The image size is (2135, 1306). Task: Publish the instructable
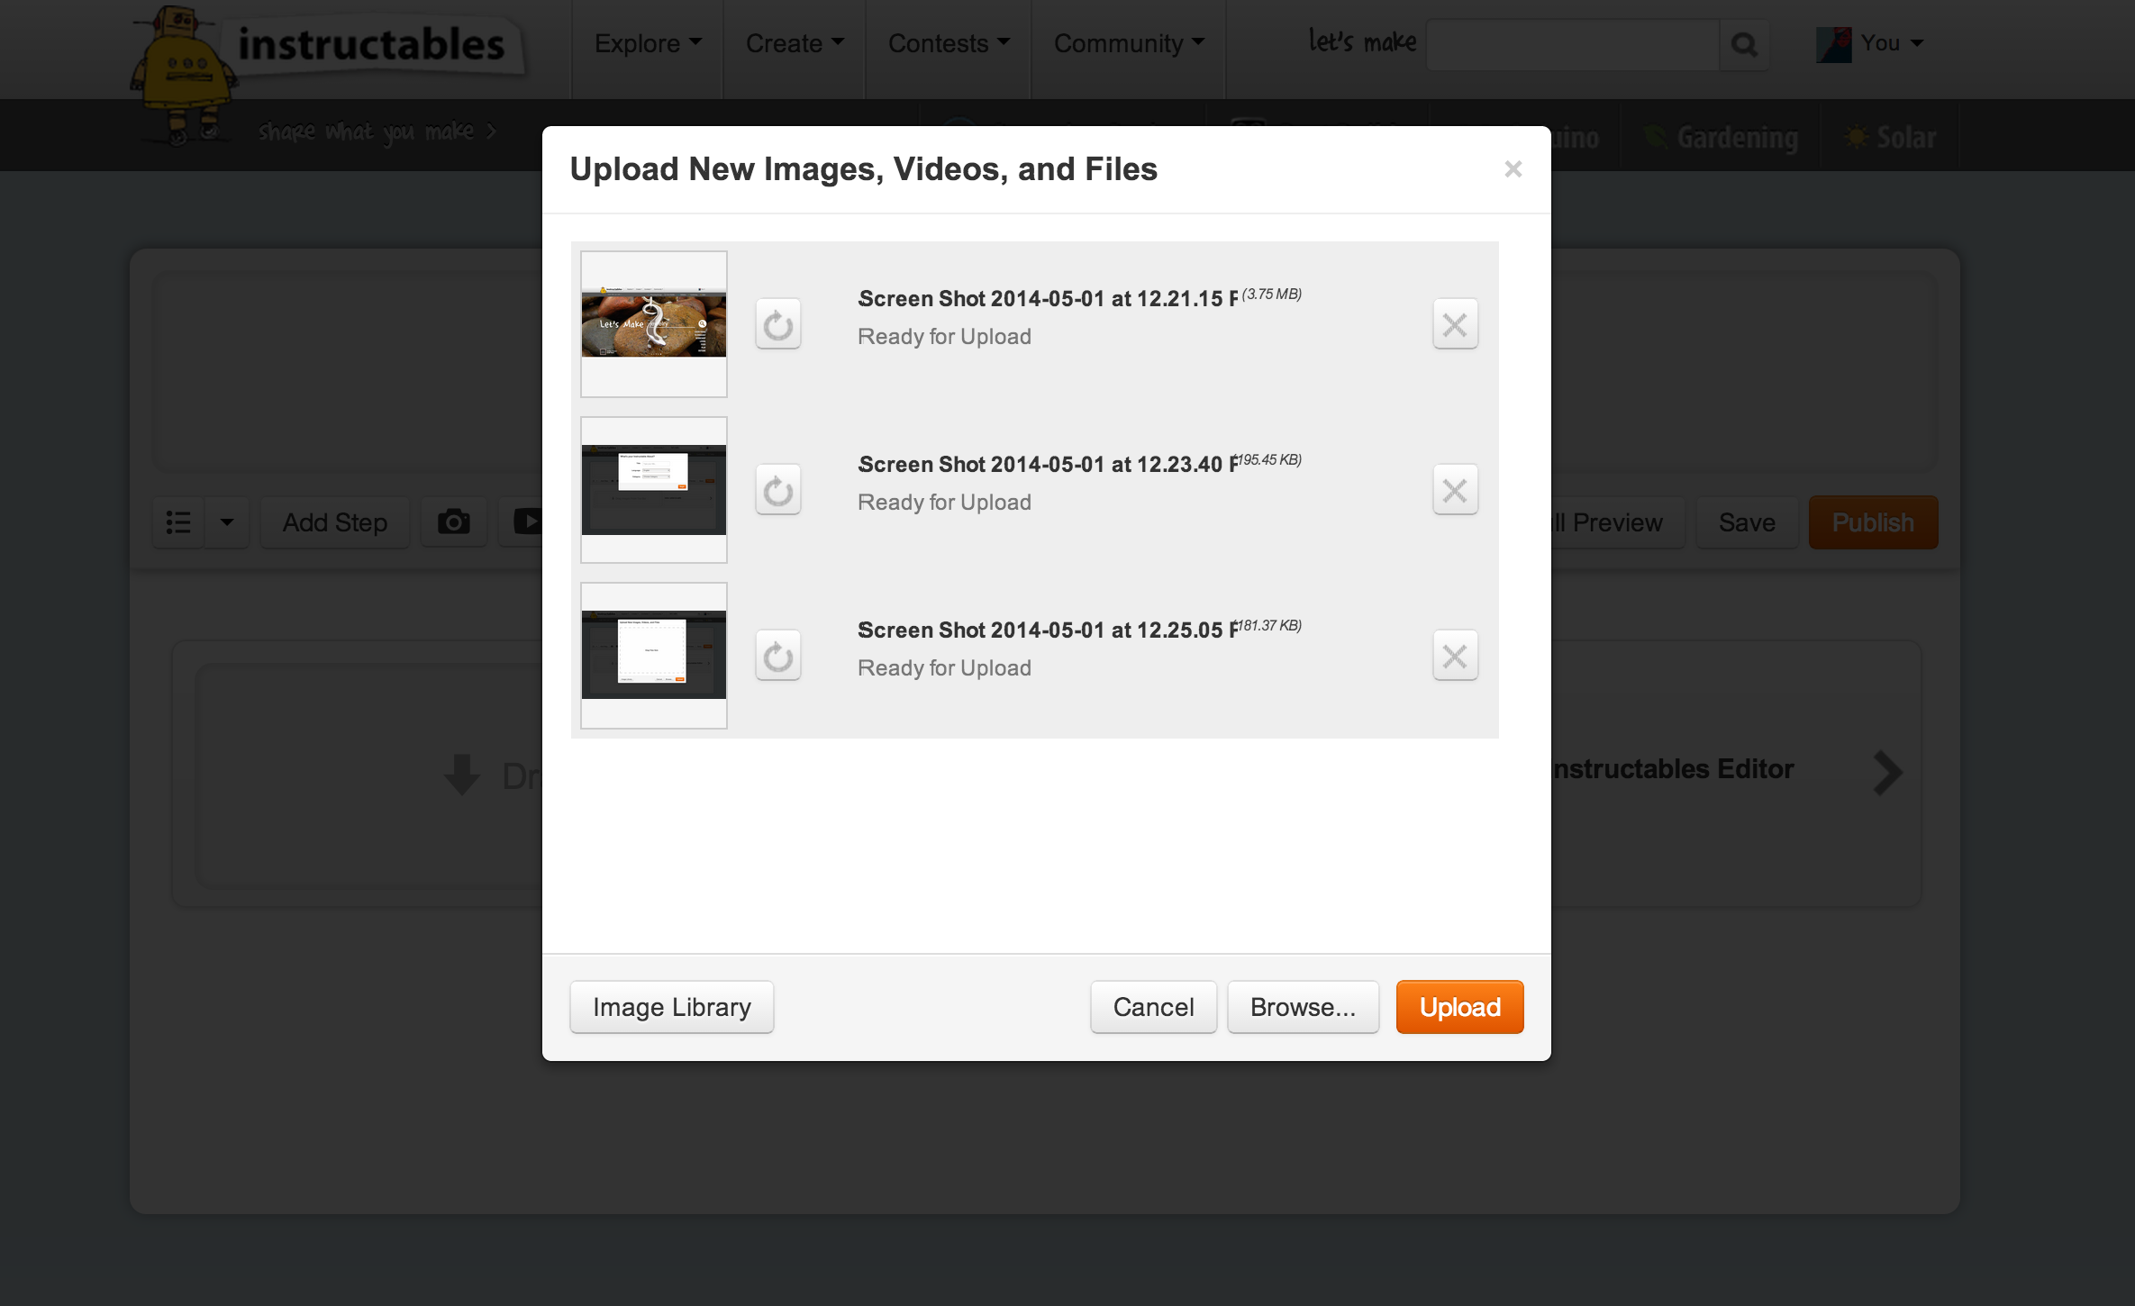[x=1872, y=522]
